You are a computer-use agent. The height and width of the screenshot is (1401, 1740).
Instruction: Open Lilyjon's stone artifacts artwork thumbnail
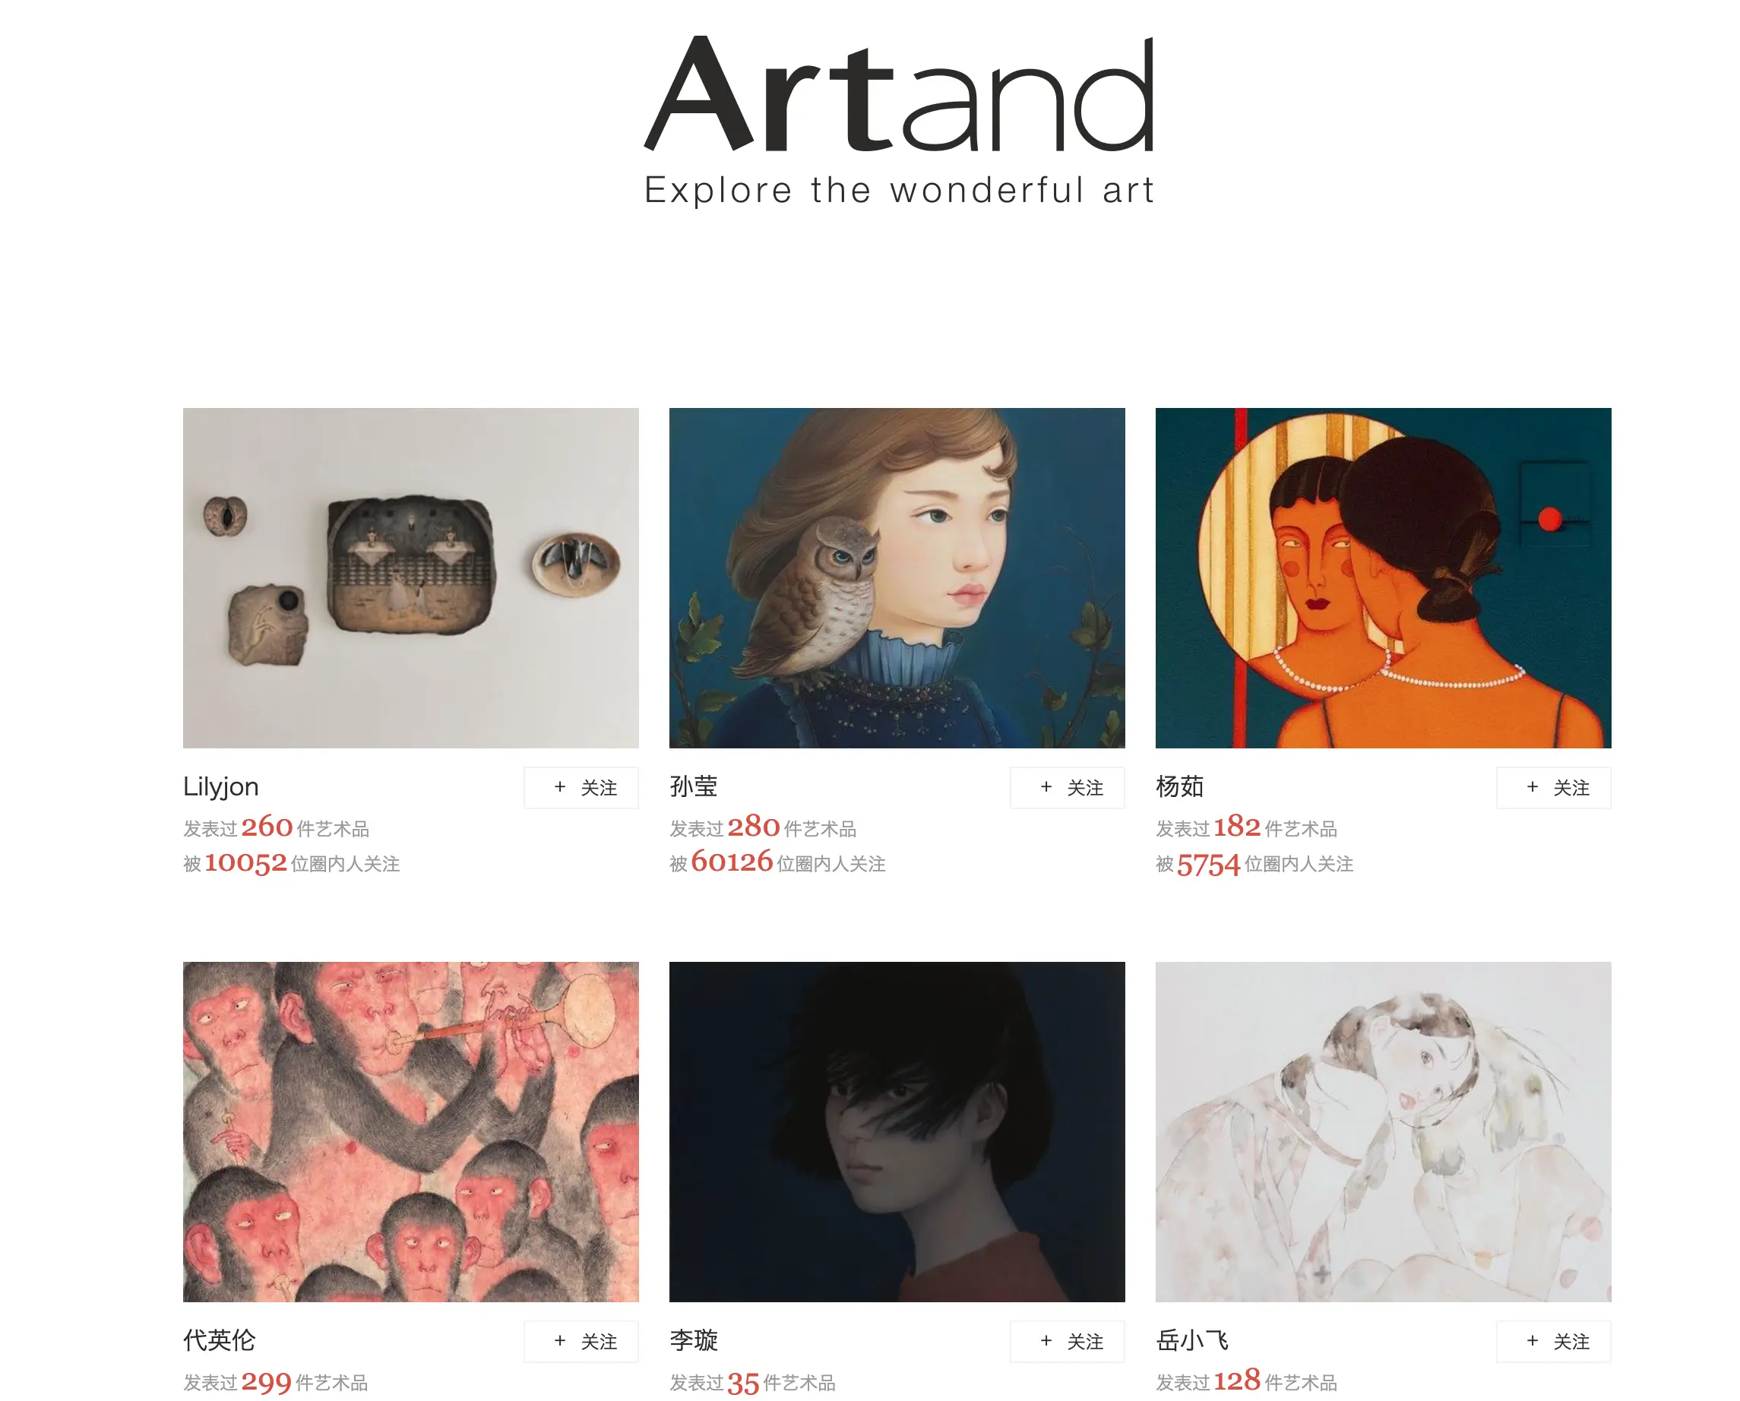[x=411, y=578]
